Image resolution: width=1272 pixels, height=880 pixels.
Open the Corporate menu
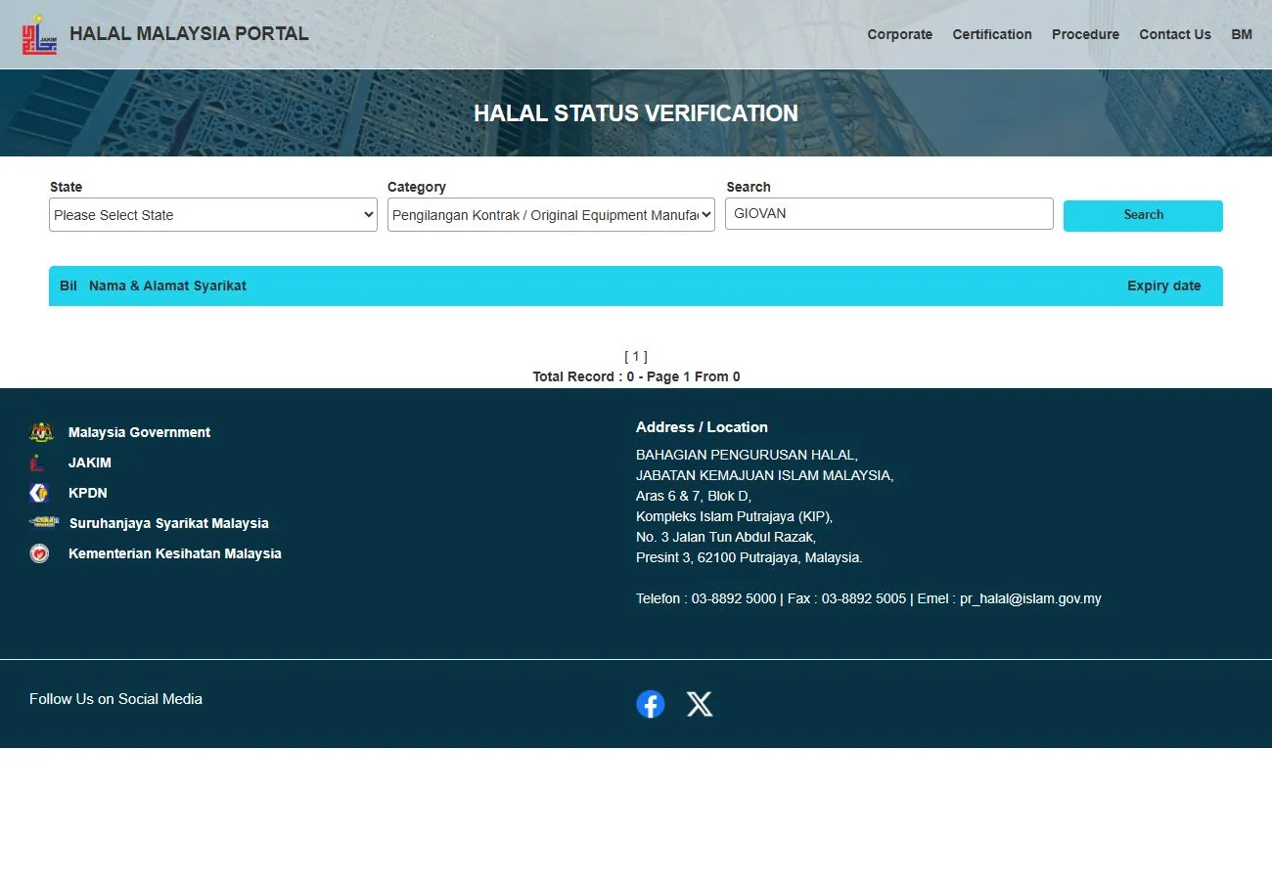click(x=900, y=34)
